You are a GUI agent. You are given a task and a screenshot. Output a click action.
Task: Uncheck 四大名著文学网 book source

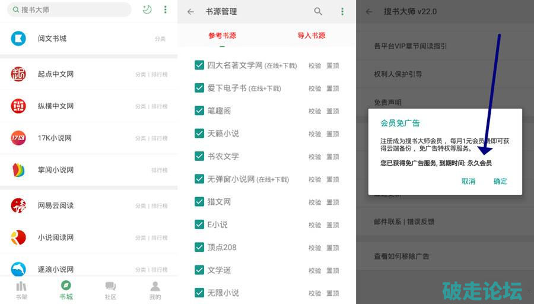[199, 65]
